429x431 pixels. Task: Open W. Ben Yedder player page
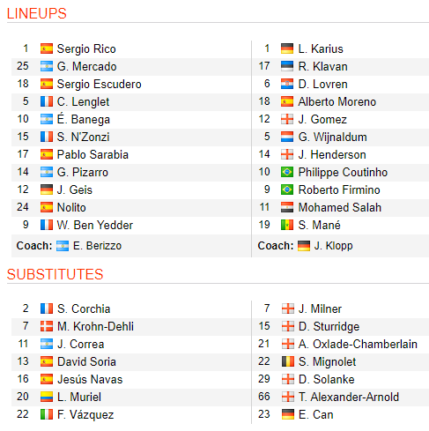tap(95, 226)
